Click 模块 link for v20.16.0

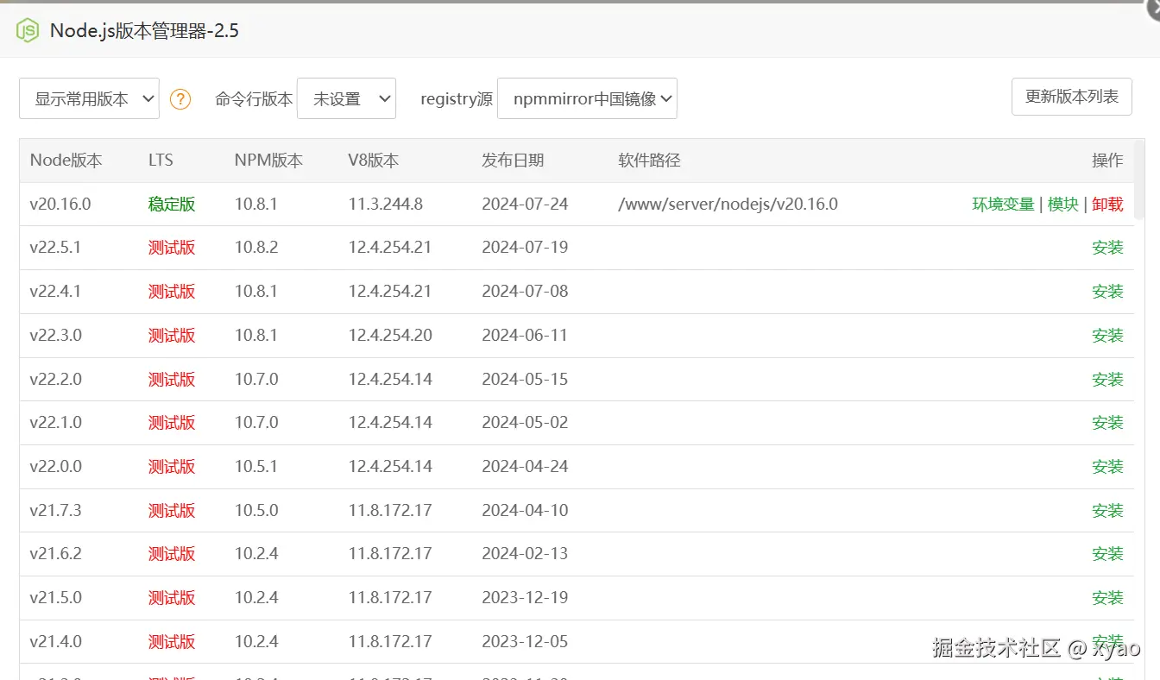[x=1062, y=205]
